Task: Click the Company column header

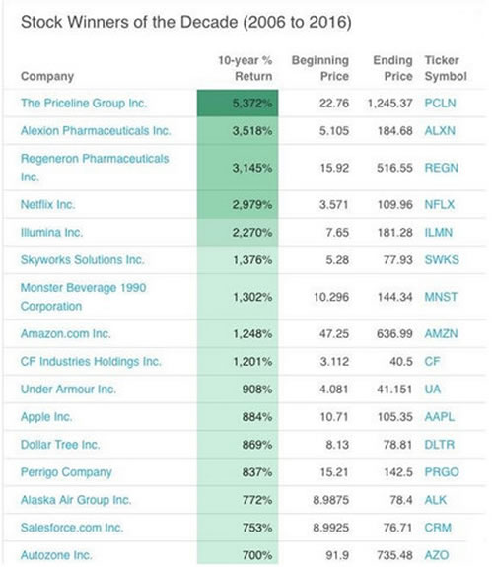Action: 47,76
